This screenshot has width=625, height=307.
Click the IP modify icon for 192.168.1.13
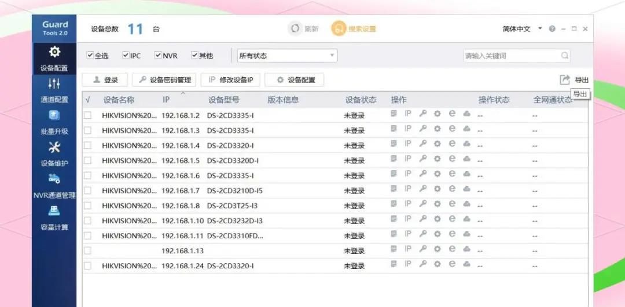click(408, 249)
